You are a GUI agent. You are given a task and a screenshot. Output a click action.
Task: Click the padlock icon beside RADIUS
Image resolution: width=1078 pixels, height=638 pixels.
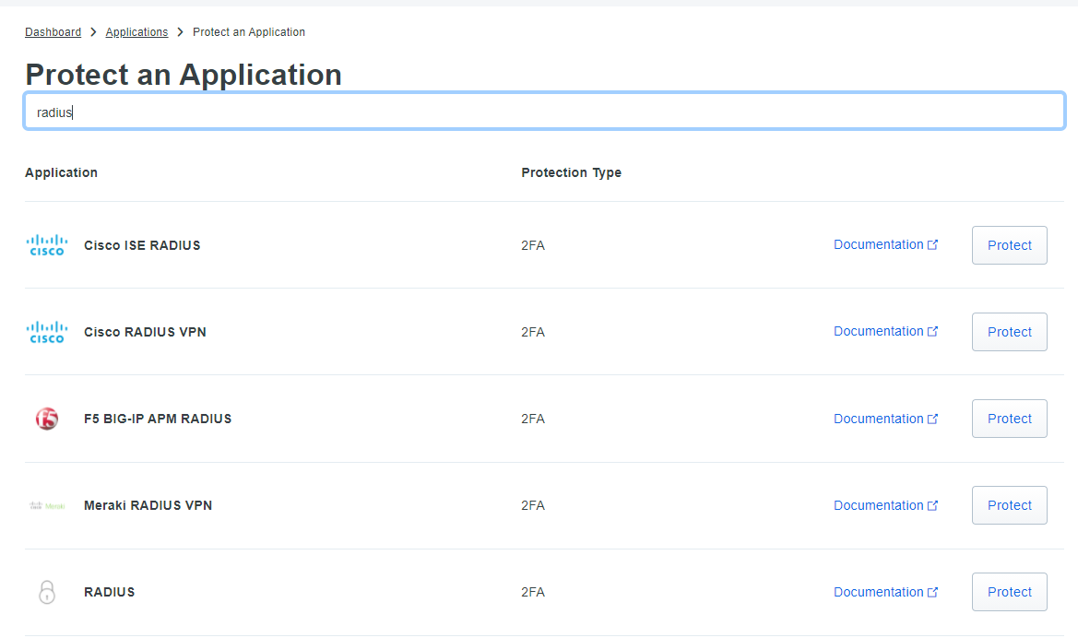47,592
